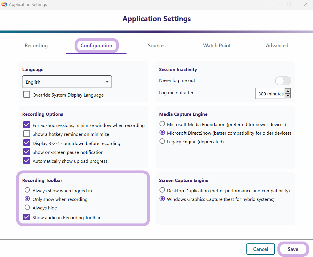Enable Show a hotkey reminder on minimize
The image size is (313, 257).
click(x=27, y=134)
